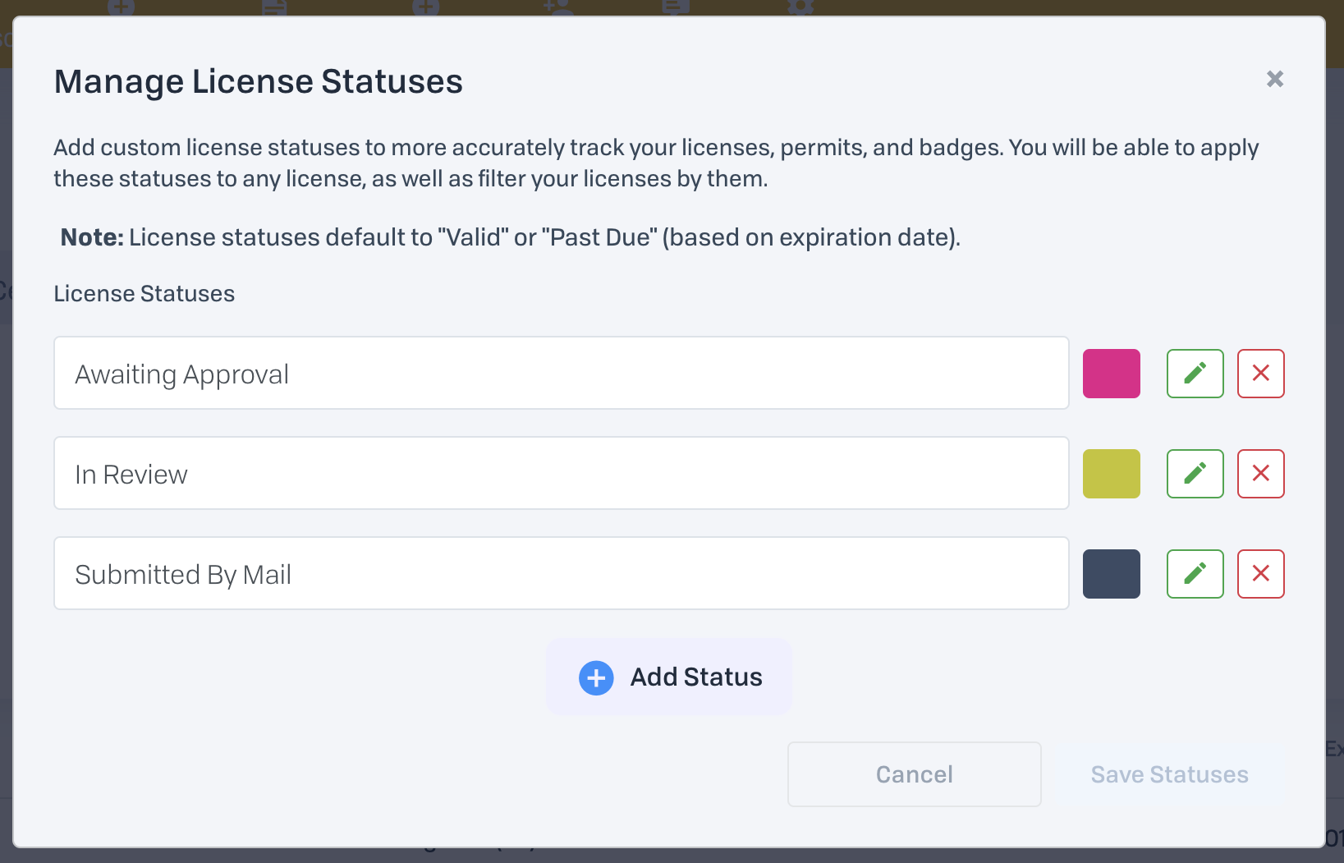
Task: Delete the Awaiting Approval status
Action: pos(1260,374)
